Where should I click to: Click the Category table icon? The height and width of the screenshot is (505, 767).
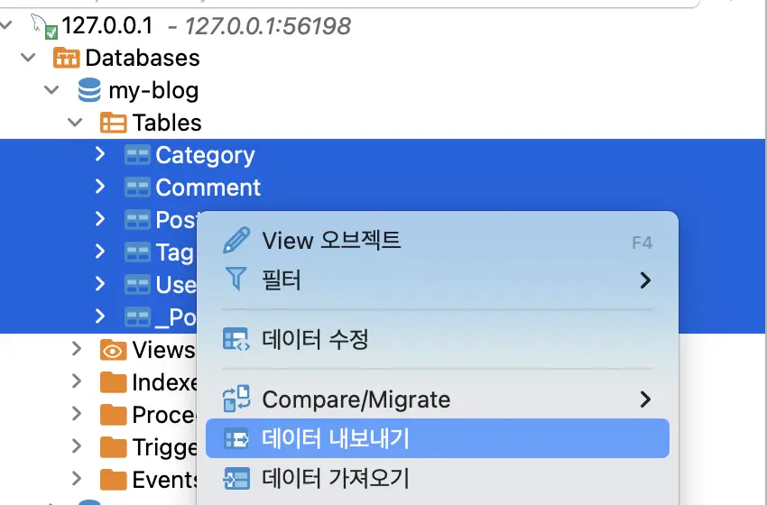pos(137,156)
